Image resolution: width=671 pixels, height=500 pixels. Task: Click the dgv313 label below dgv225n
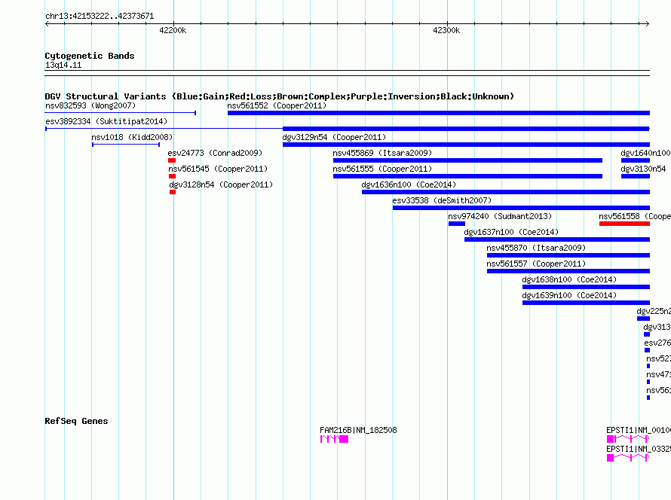(657, 327)
